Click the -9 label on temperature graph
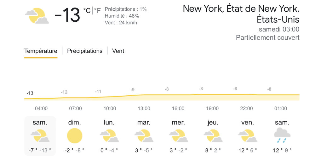 point(133,90)
